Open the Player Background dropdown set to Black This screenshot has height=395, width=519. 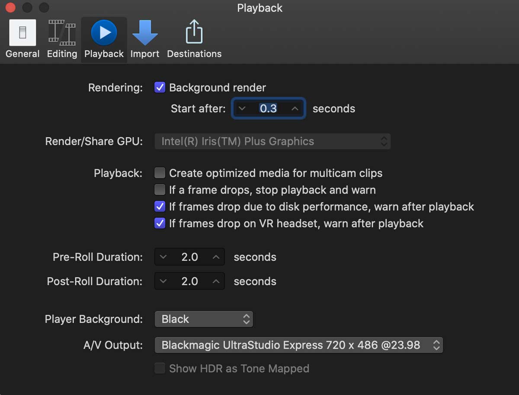coord(204,319)
